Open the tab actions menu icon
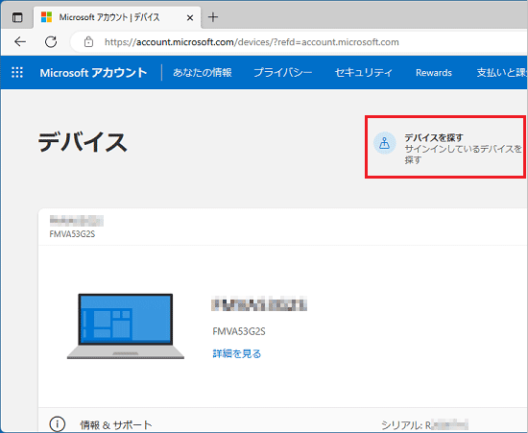This screenshot has width=528, height=433. (x=17, y=17)
